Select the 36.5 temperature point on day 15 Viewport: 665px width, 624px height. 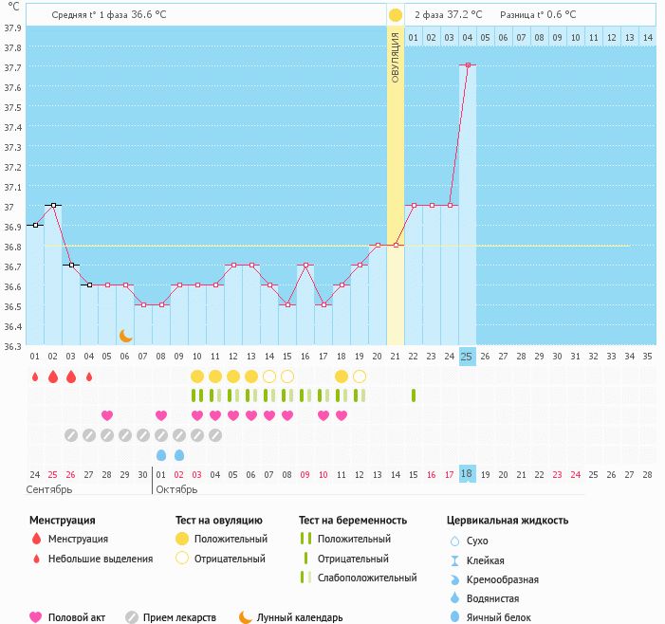click(x=287, y=304)
